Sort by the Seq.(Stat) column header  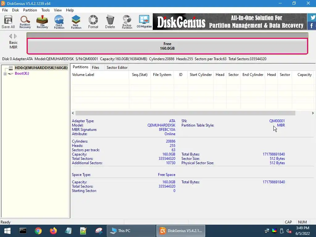(140, 75)
